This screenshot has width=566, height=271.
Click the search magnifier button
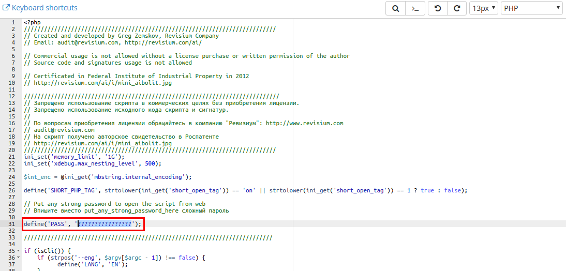(x=395, y=8)
